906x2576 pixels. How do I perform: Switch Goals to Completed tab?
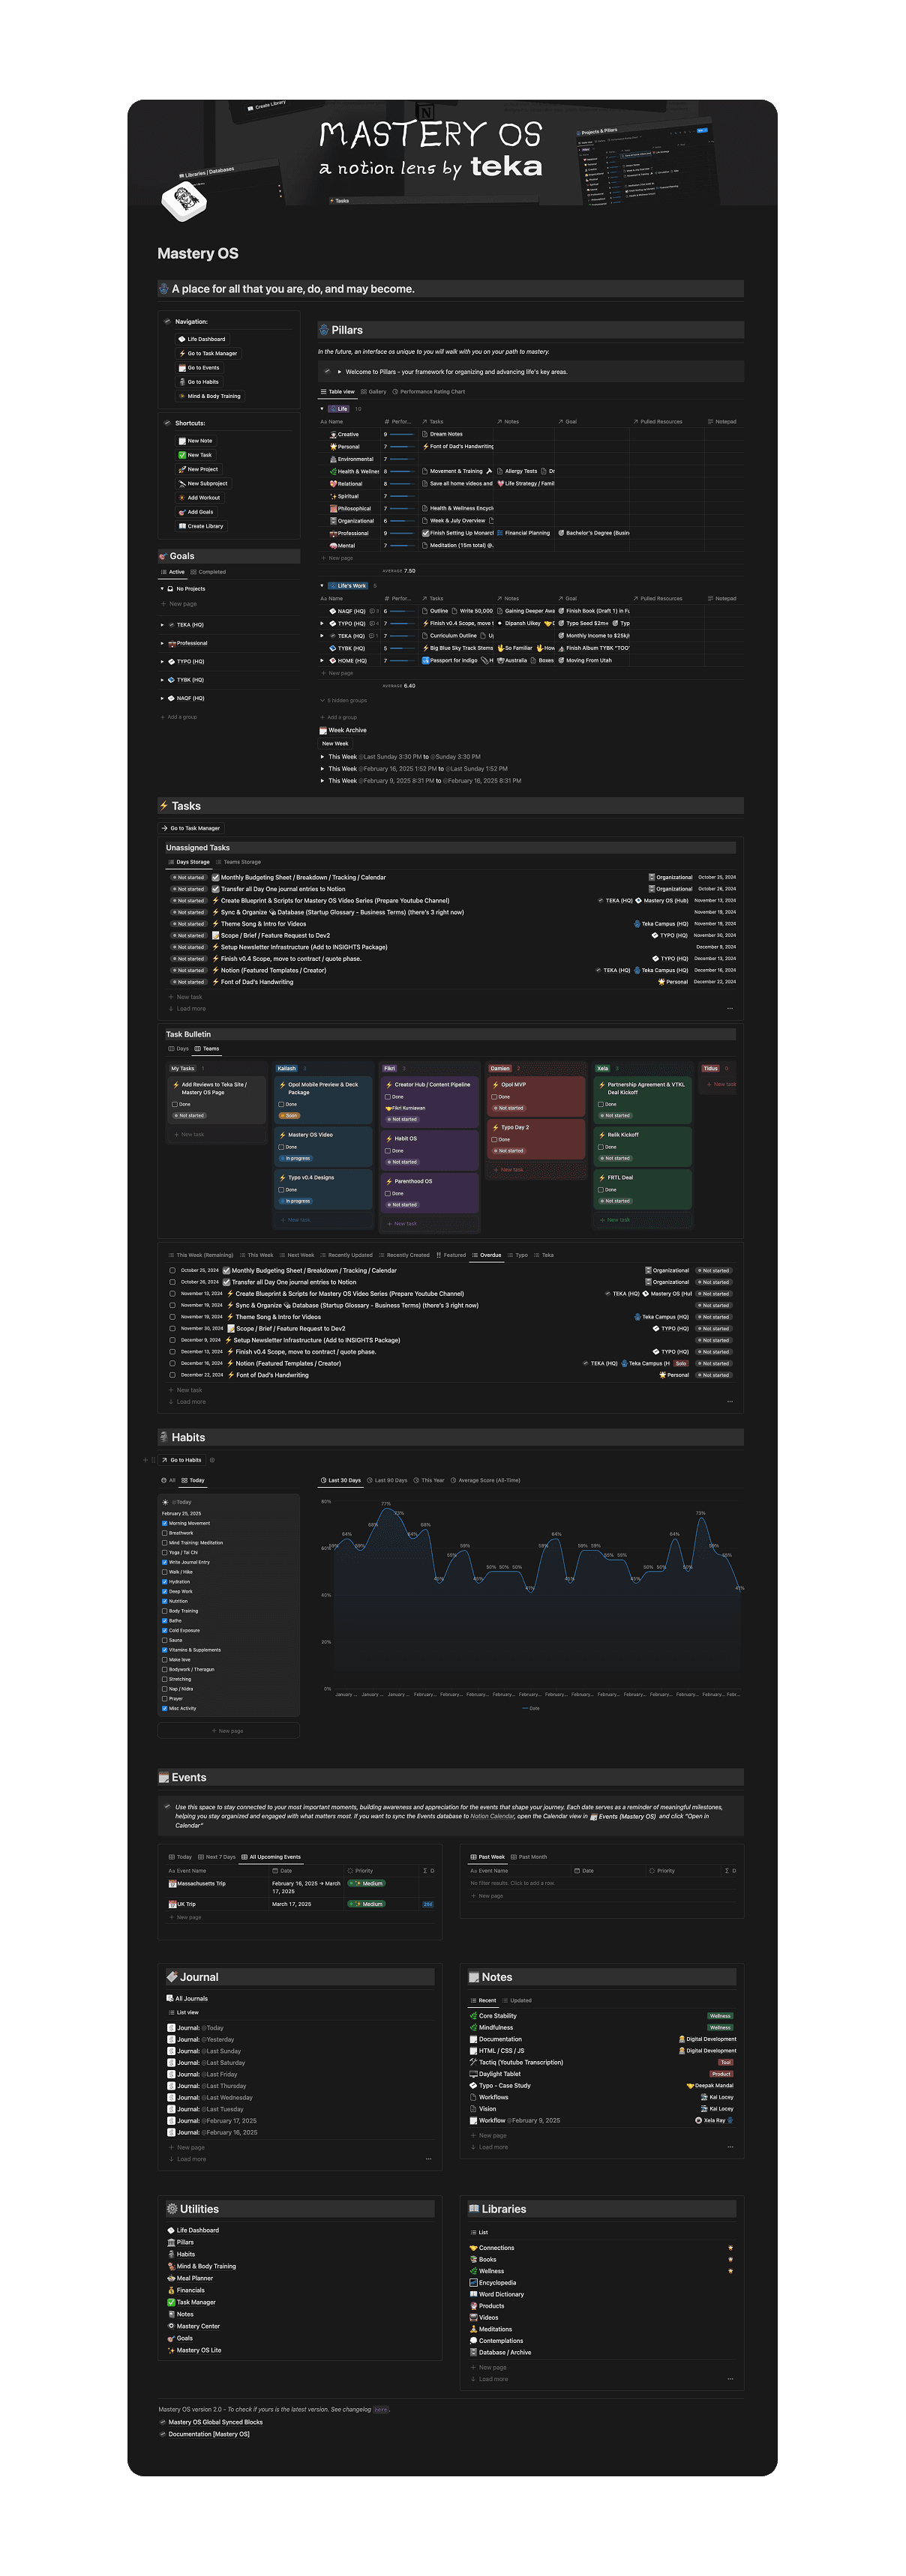click(208, 572)
